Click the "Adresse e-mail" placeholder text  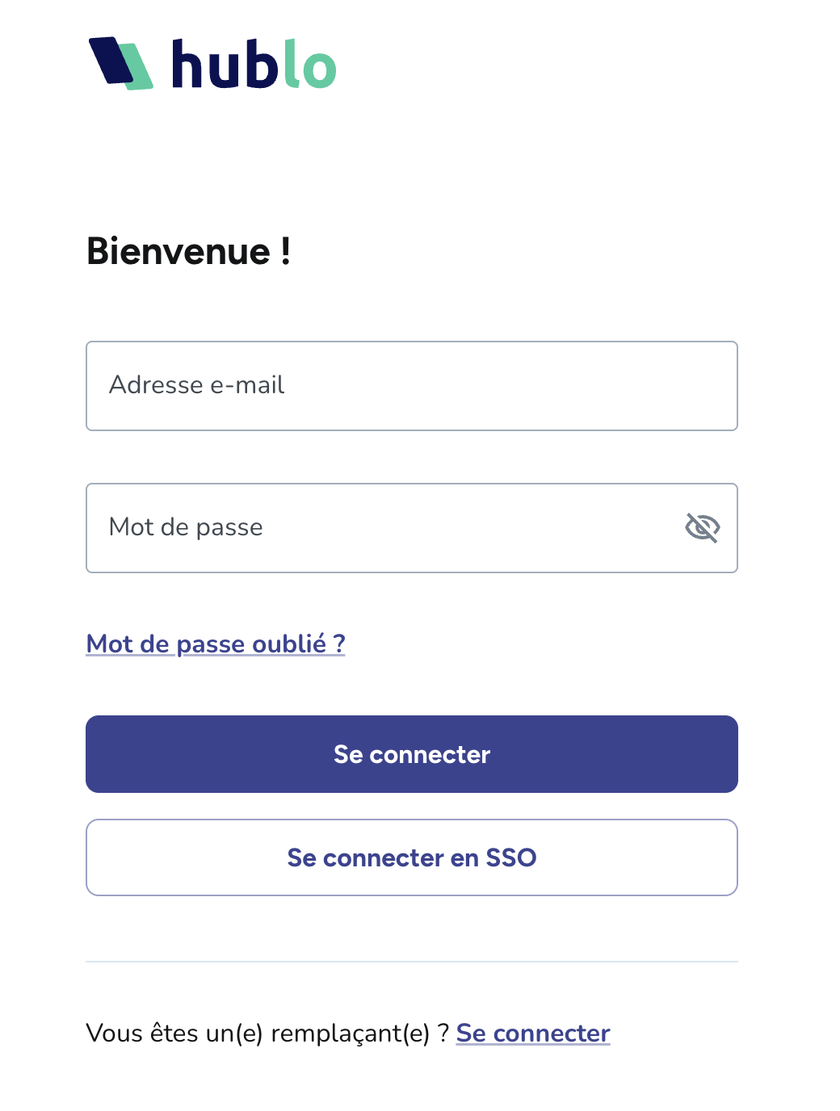tap(196, 385)
